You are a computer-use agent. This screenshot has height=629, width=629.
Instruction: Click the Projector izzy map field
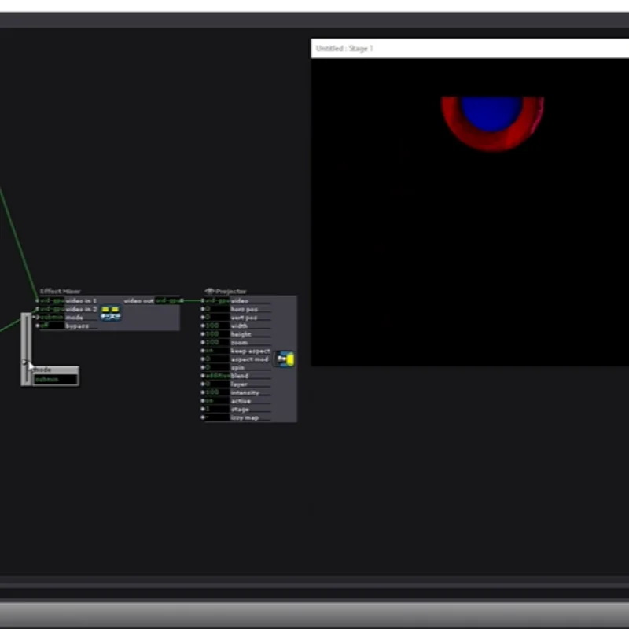pyautogui.click(x=217, y=417)
